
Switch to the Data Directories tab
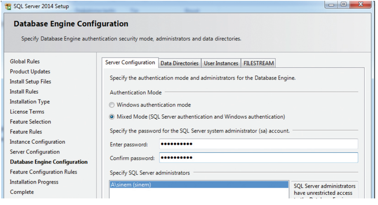click(180, 63)
